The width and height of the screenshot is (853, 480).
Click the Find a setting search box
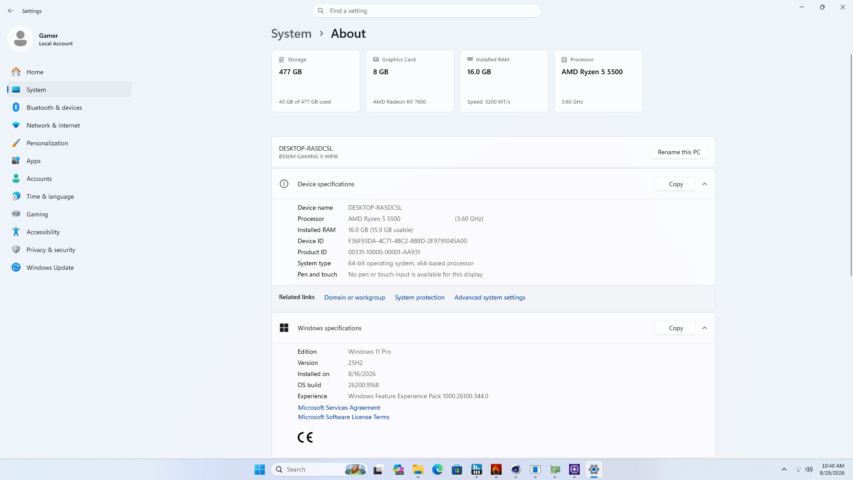coord(426,11)
